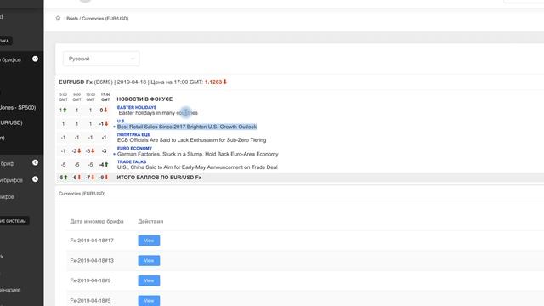Click total score -5 in ИТОГО row
Screen dimensions: 544x306
click(60, 178)
